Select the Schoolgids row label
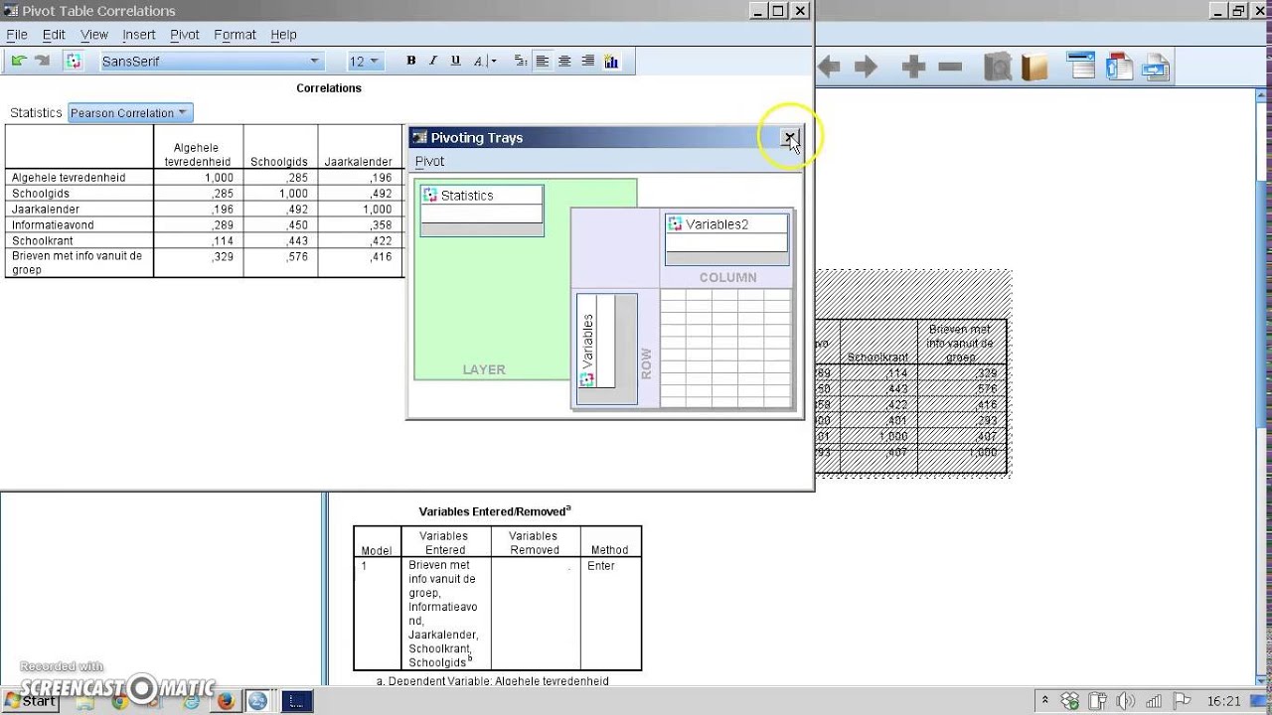The height and width of the screenshot is (715, 1272). [79, 193]
